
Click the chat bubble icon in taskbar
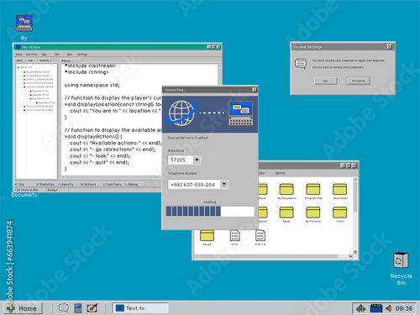pyautogui.click(x=63, y=308)
